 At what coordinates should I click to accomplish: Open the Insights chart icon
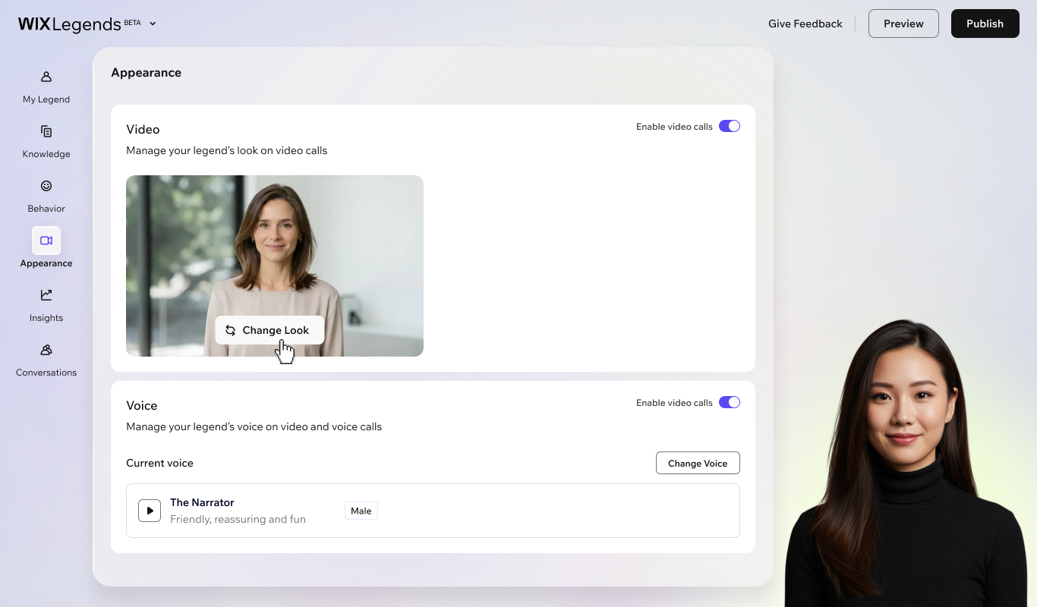coord(46,295)
